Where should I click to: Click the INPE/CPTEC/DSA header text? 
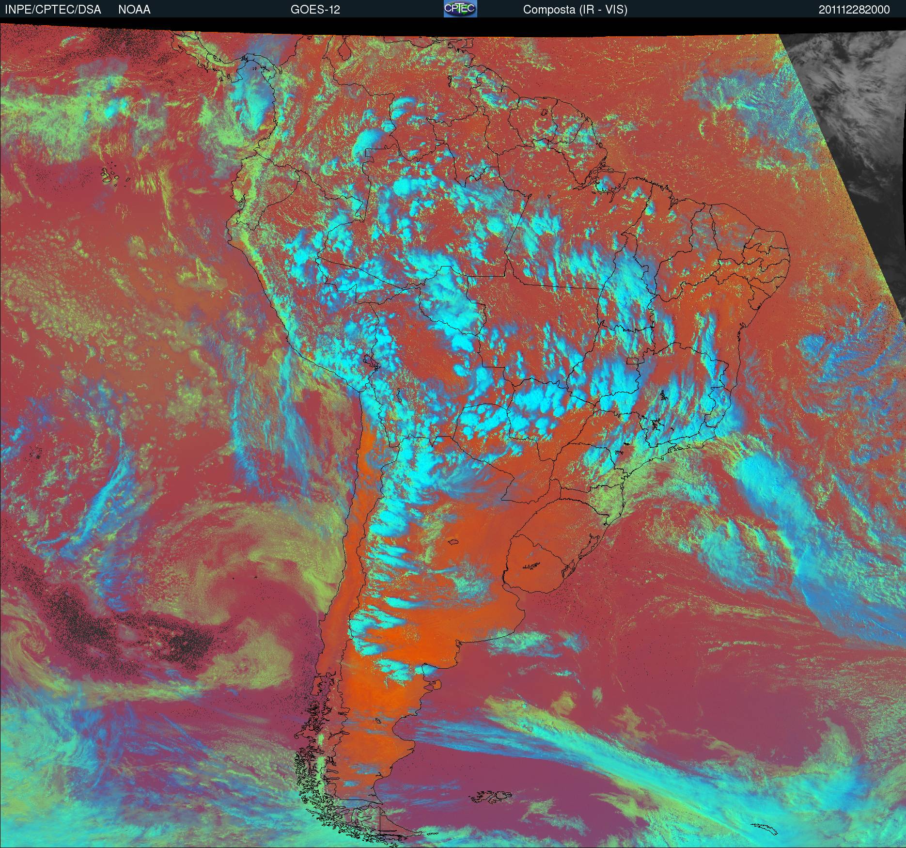pyautogui.click(x=53, y=10)
